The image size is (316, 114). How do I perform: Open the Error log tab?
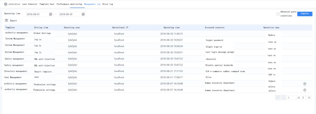point(108,4)
